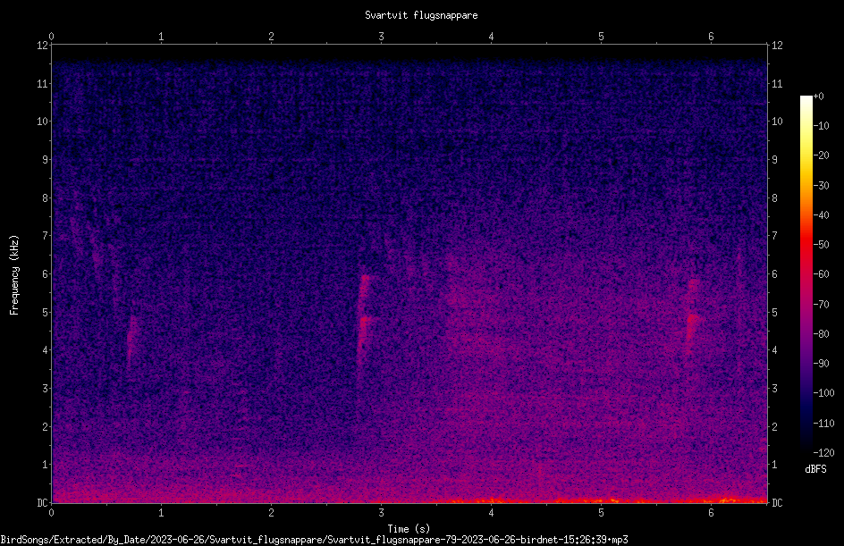The image size is (844, 546).
Task: Click the "-50" color bar label
Action: [821, 245]
